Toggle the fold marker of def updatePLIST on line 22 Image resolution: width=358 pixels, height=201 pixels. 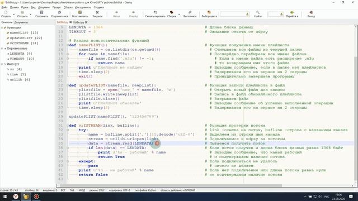pos(68,85)
